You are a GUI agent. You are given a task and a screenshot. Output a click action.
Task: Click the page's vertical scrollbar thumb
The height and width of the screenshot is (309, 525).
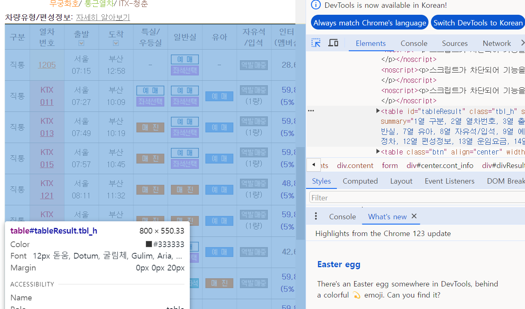pos(301,193)
